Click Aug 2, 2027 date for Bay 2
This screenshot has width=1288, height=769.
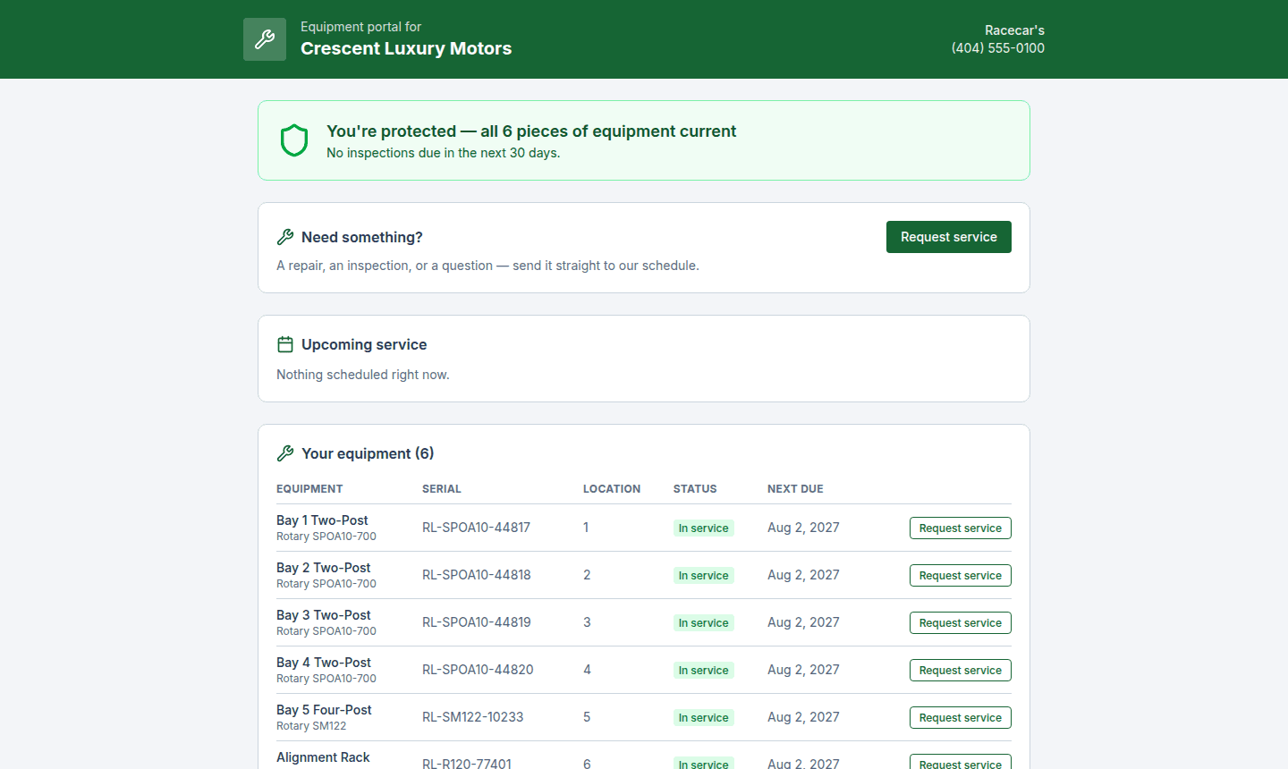(803, 575)
